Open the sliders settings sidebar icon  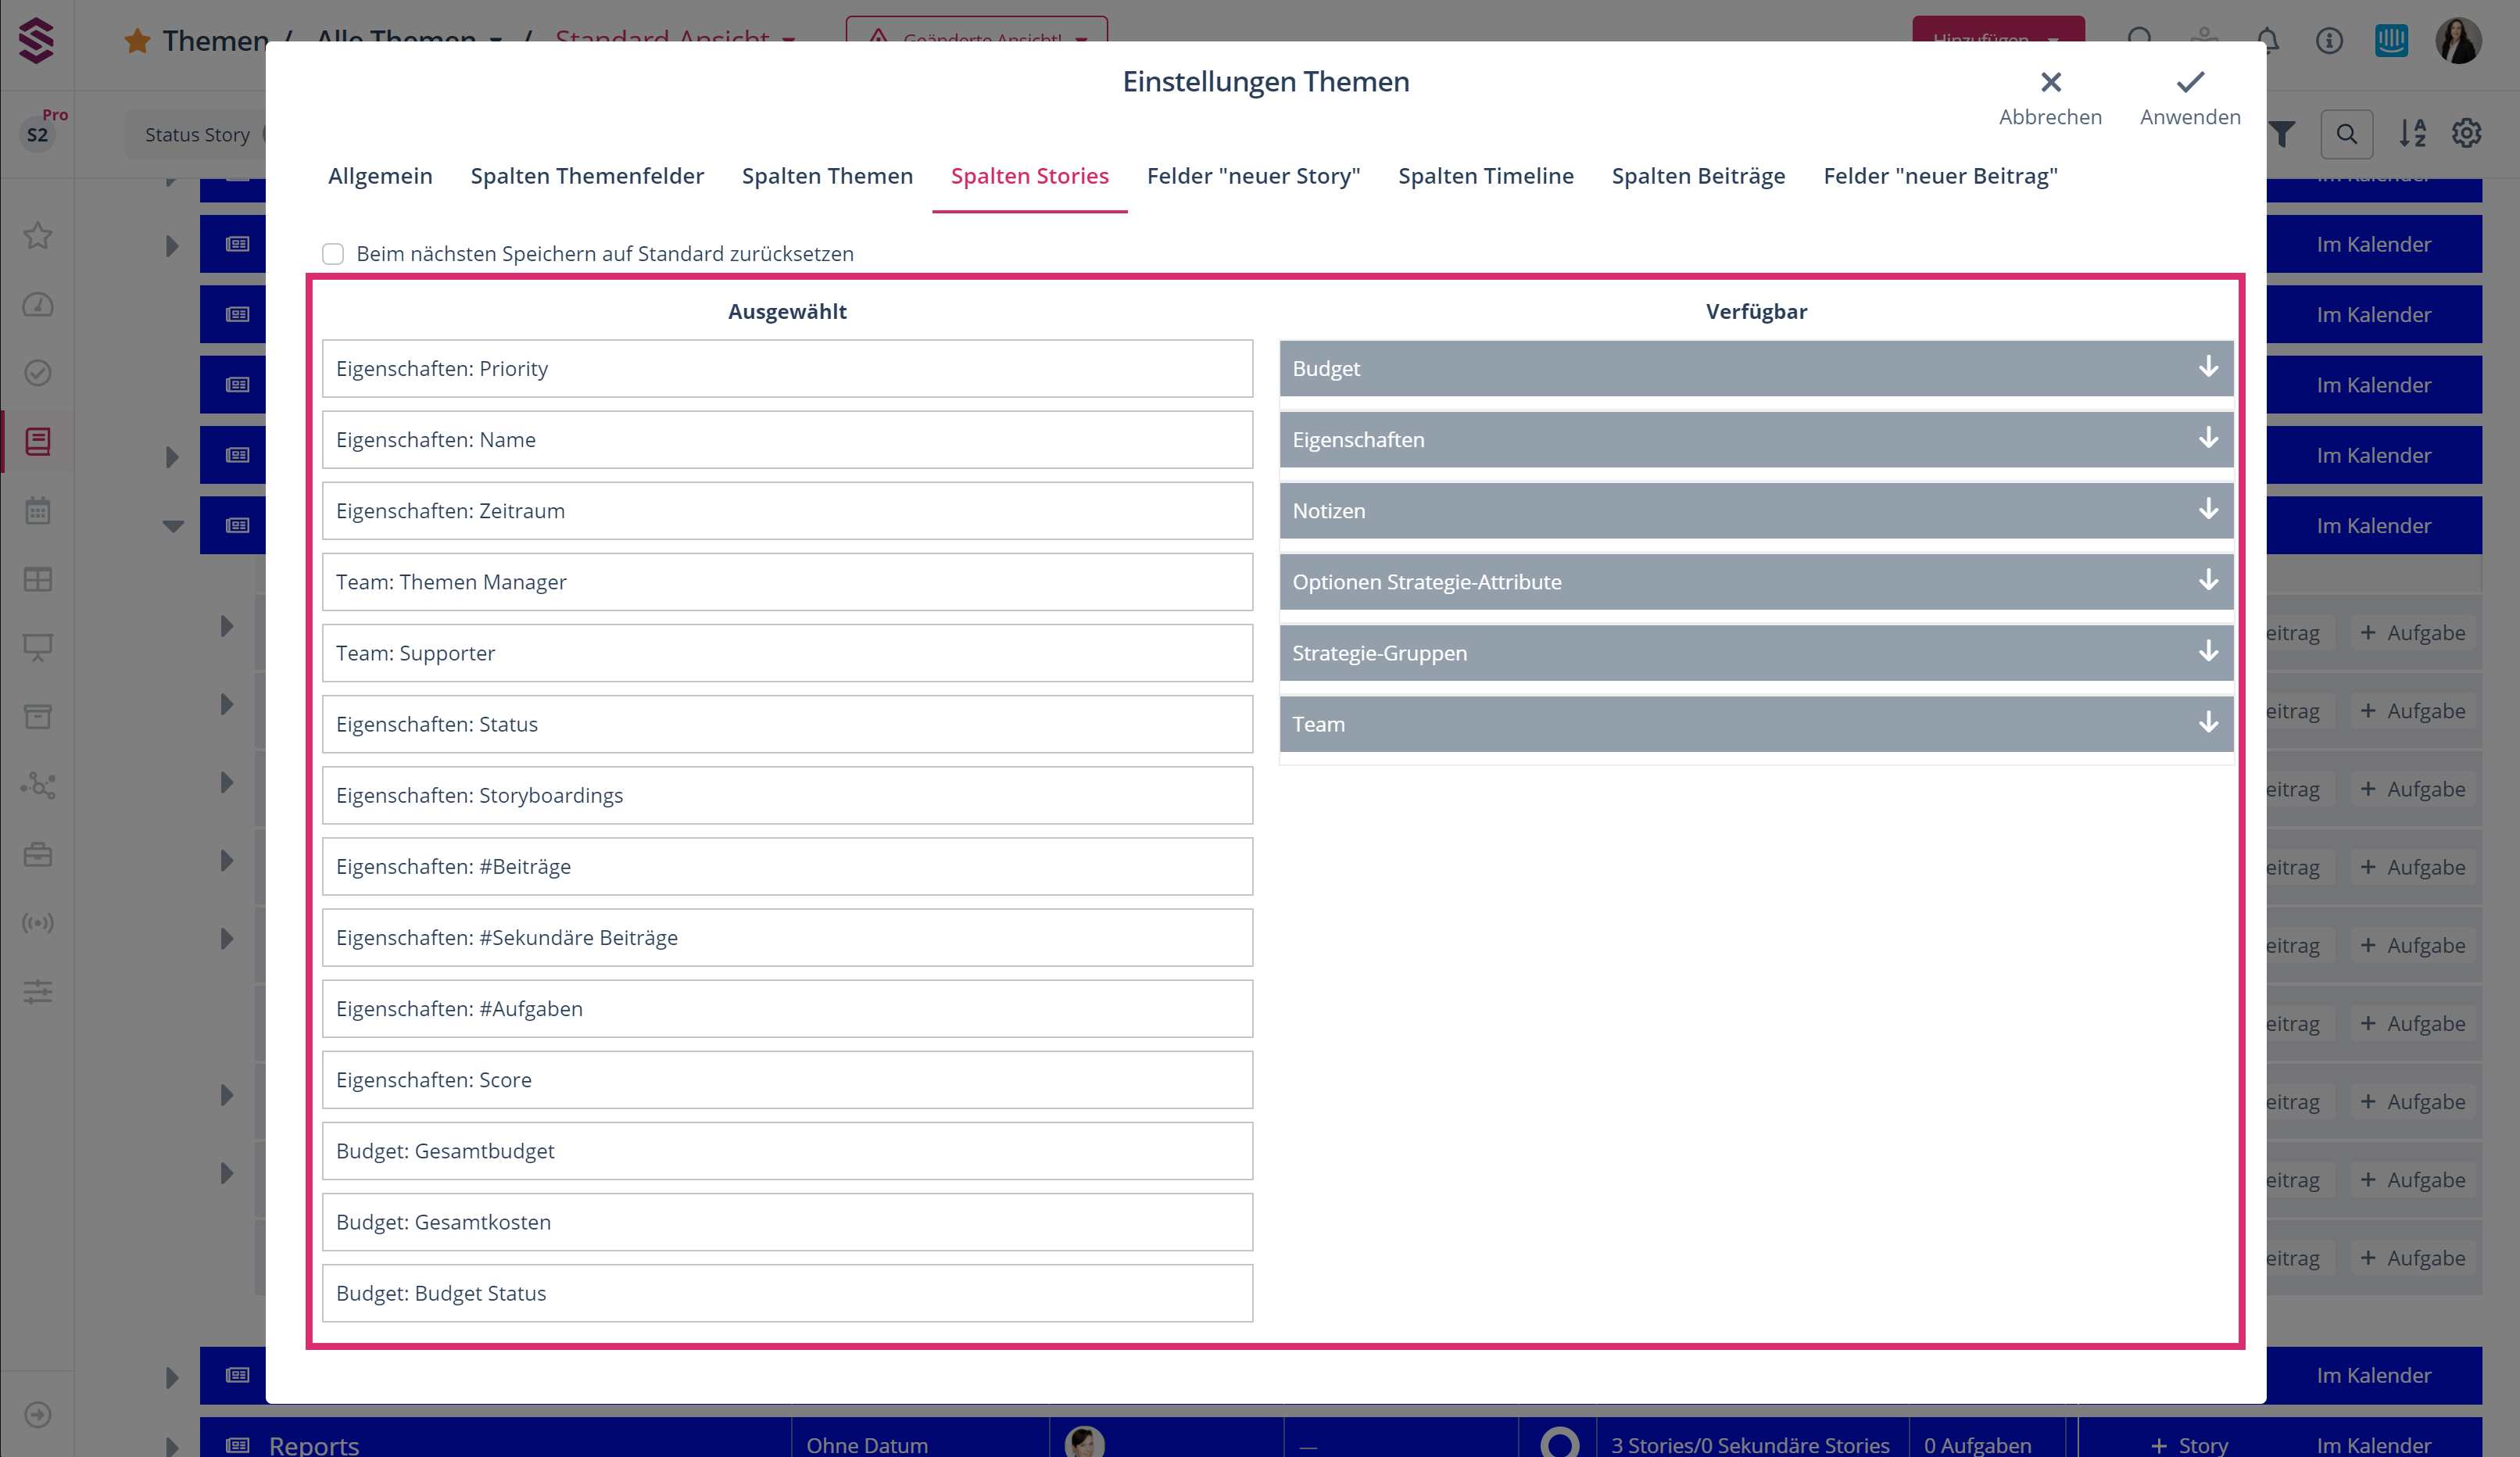38,991
